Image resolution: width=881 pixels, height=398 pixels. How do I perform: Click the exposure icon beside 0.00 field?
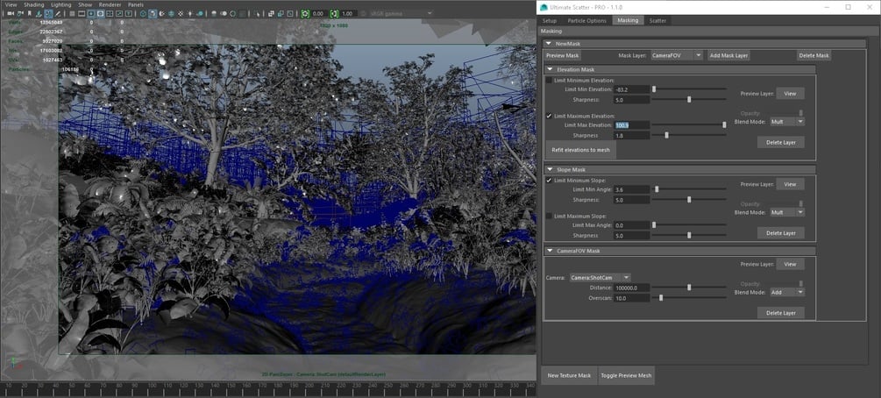305,14
